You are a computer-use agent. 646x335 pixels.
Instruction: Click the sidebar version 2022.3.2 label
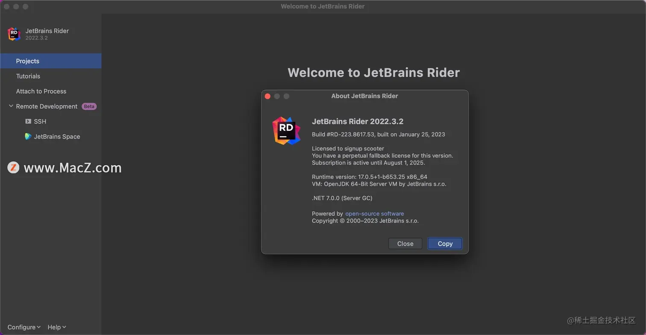(36, 38)
